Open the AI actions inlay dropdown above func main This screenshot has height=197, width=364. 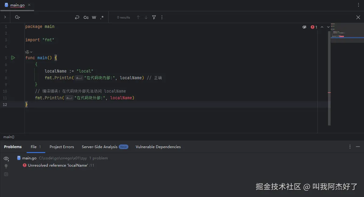coord(29,52)
